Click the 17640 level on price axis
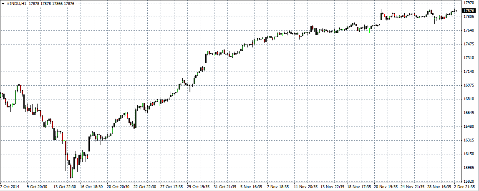The height and width of the screenshot is (191, 479). click(469, 30)
